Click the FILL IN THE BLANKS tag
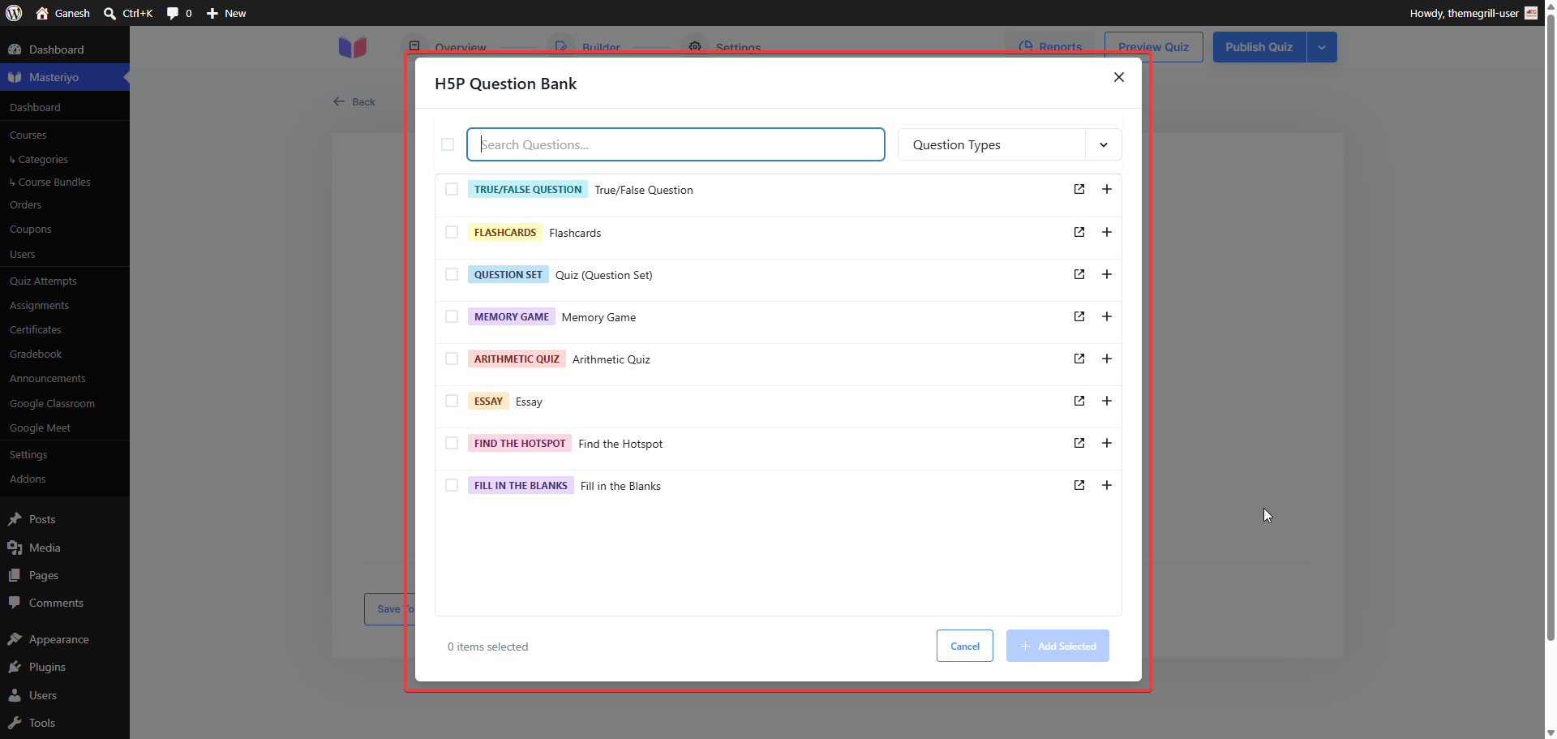This screenshot has height=739, width=1557. pyautogui.click(x=521, y=485)
